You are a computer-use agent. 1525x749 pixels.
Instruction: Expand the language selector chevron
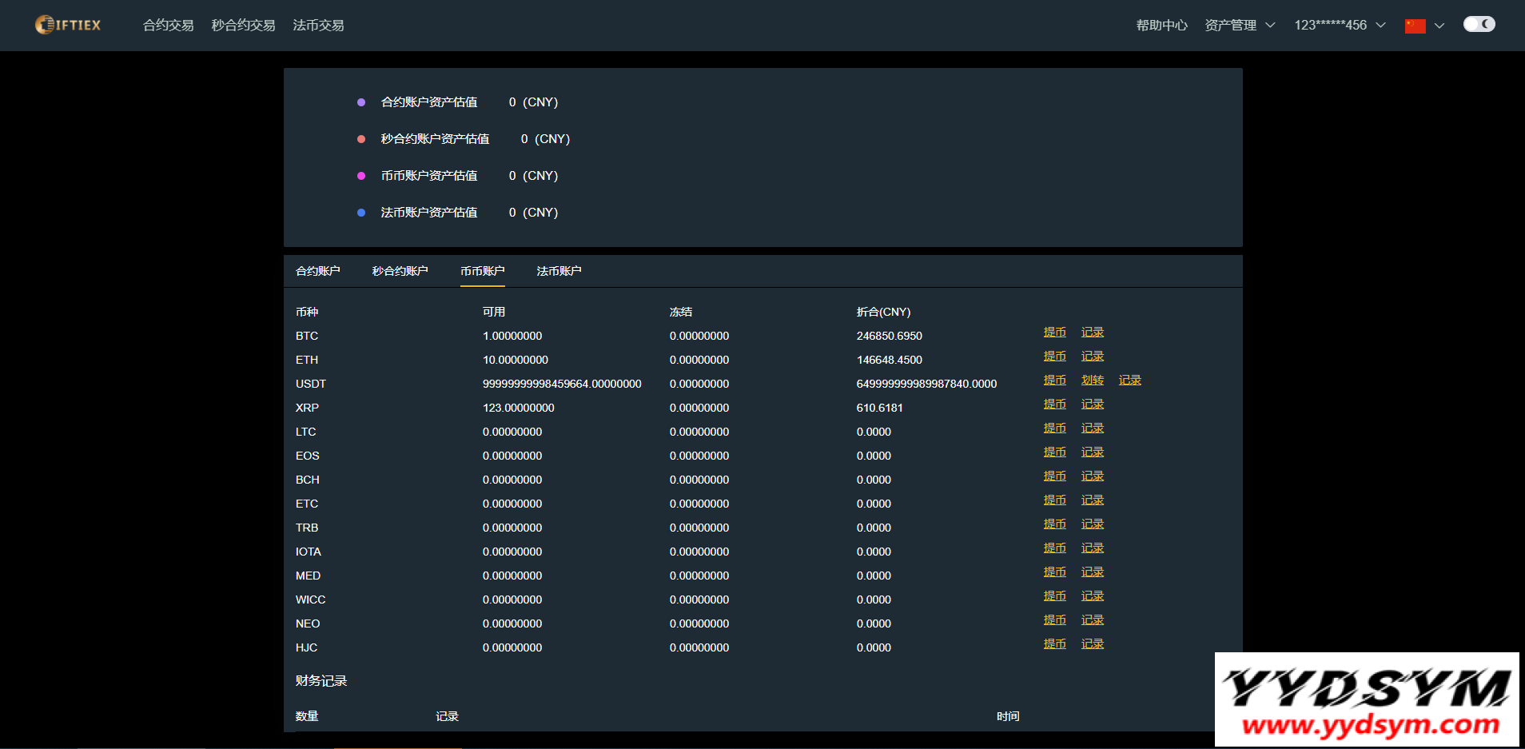click(1439, 26)
